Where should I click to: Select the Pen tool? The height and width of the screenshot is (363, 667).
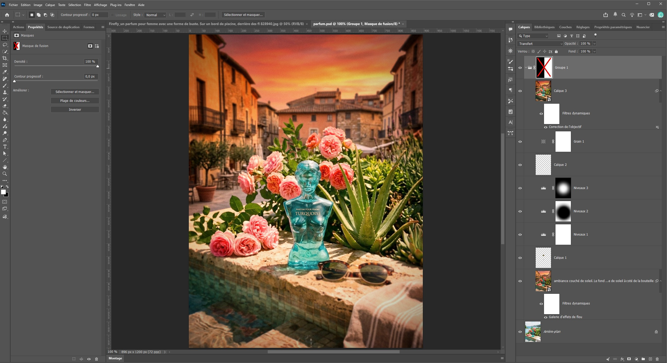coord(5,140)
